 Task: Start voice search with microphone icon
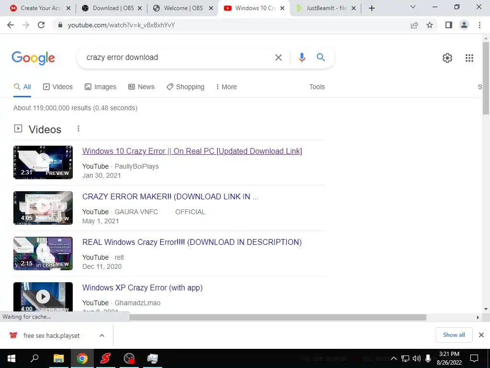coord(301,57)
